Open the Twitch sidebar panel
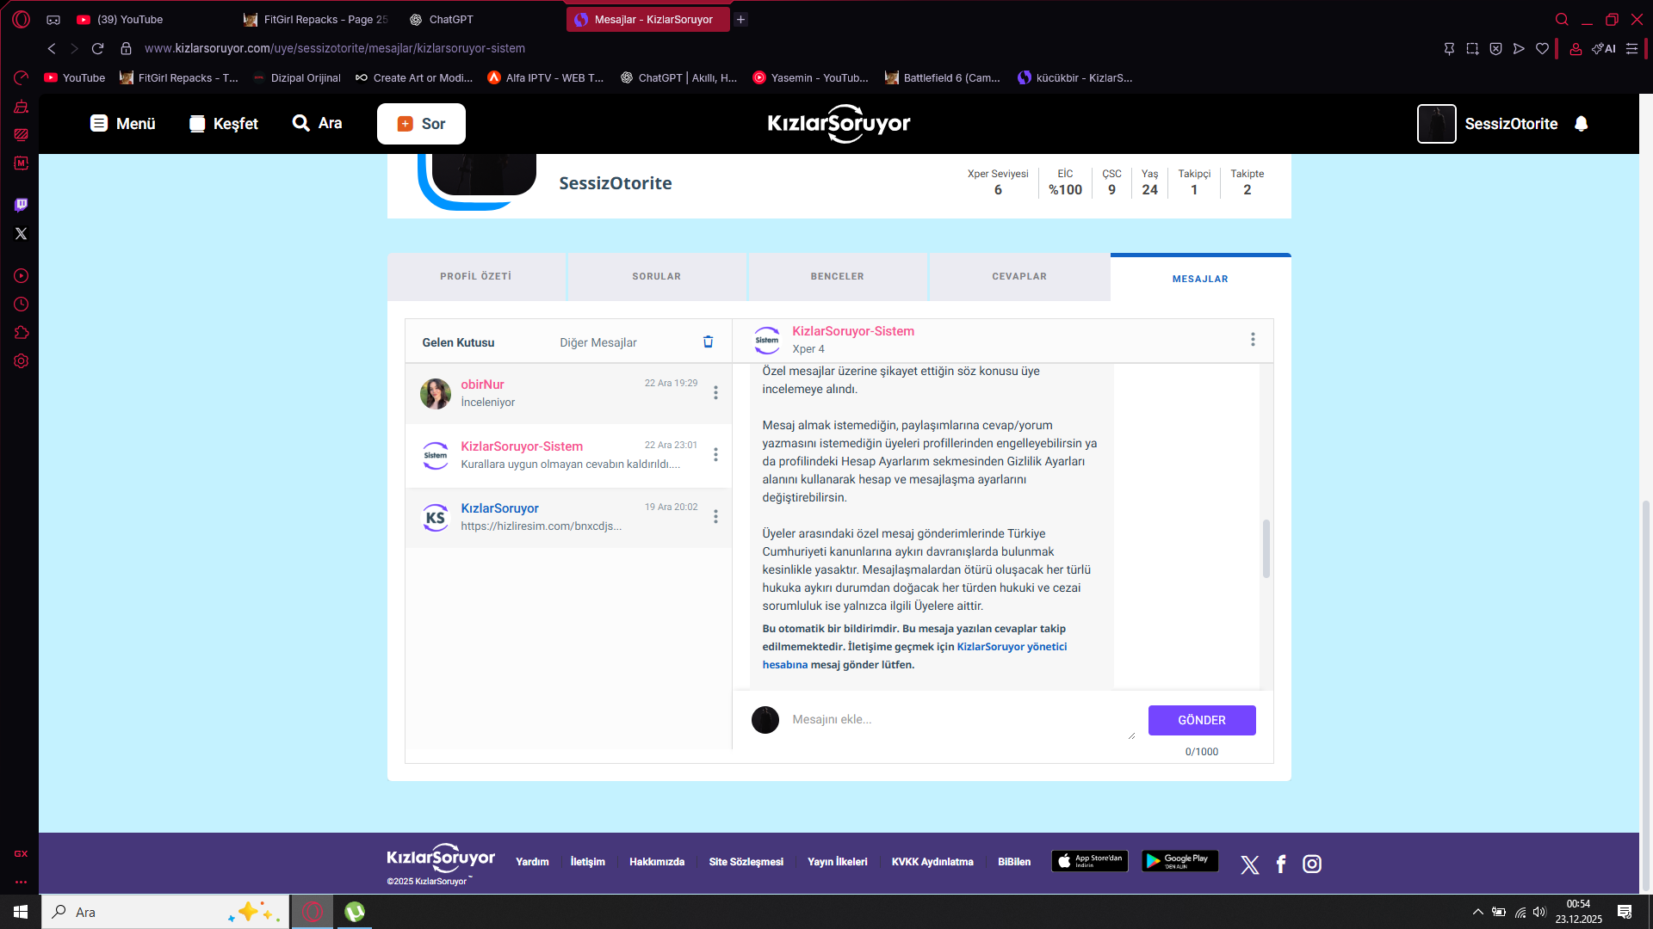The height and width of the screenshot is (929, 1653). [x=22, y=205]
